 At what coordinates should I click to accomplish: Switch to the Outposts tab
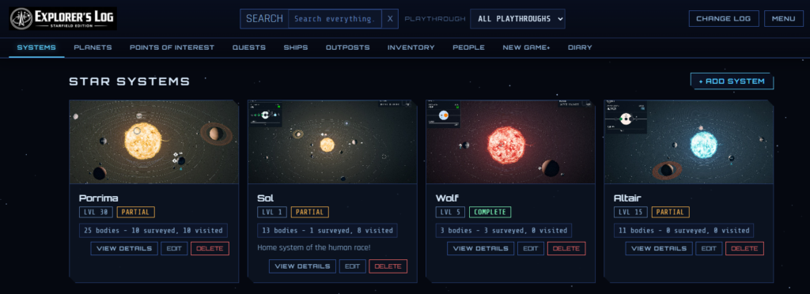click(x=348, y=47)
